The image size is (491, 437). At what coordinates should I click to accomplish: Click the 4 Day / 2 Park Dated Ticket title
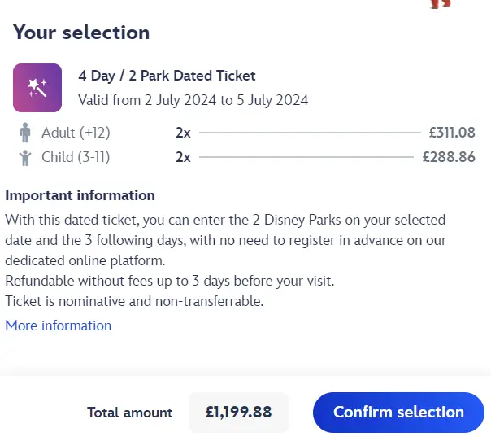(x=167, y=76)
